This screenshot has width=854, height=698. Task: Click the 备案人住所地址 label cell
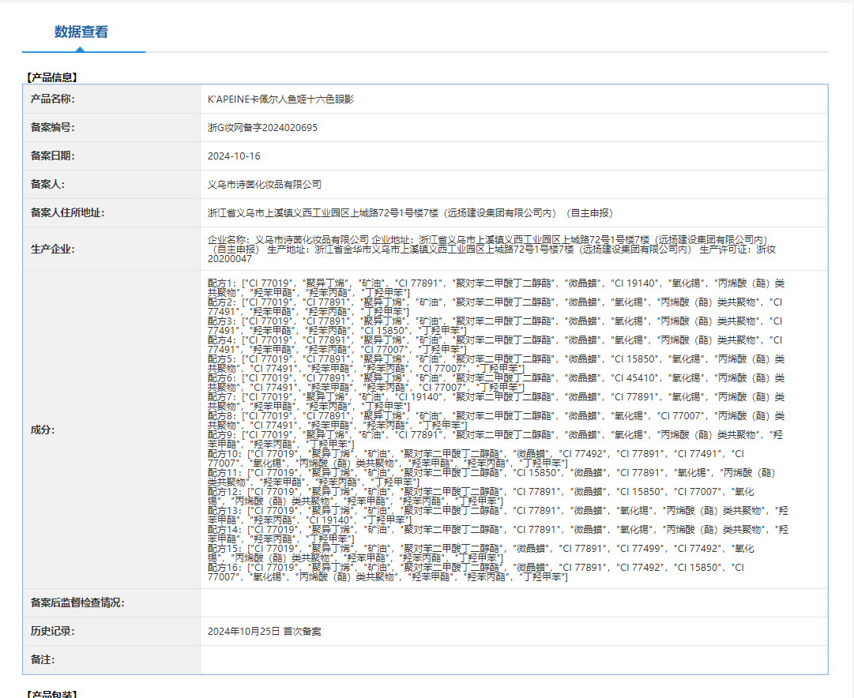(111, 213)
